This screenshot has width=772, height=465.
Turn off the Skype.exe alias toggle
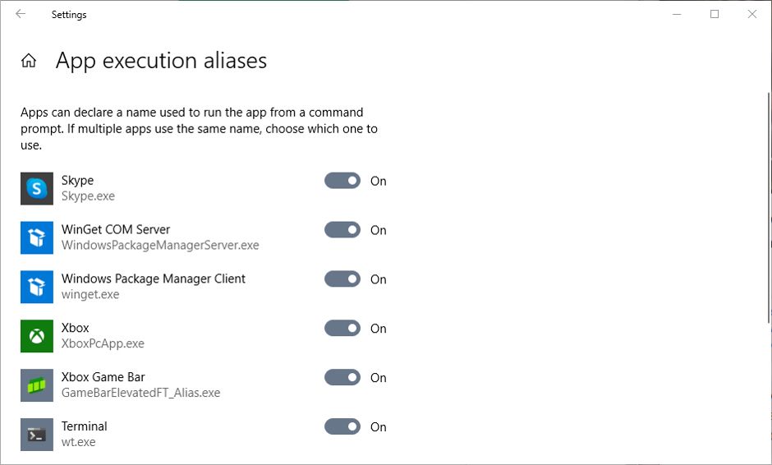[342, 181]
